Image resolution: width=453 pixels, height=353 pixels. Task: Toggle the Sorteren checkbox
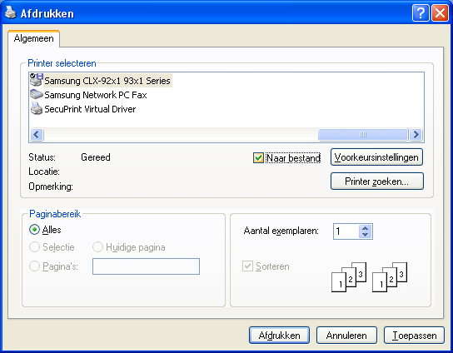click(247, 266)
